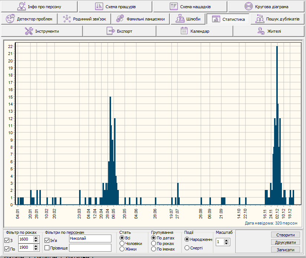
Task: Click the Інструменти wrench icon
Action: 29,31
